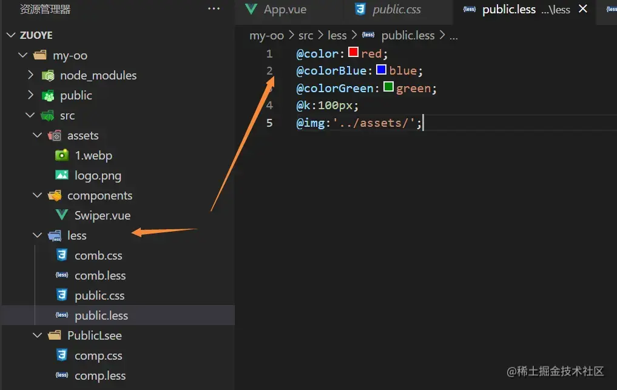This screenshot has height=390, width=617.
Task: Click the PublicLsee folder icon
Action: [55, 335]
